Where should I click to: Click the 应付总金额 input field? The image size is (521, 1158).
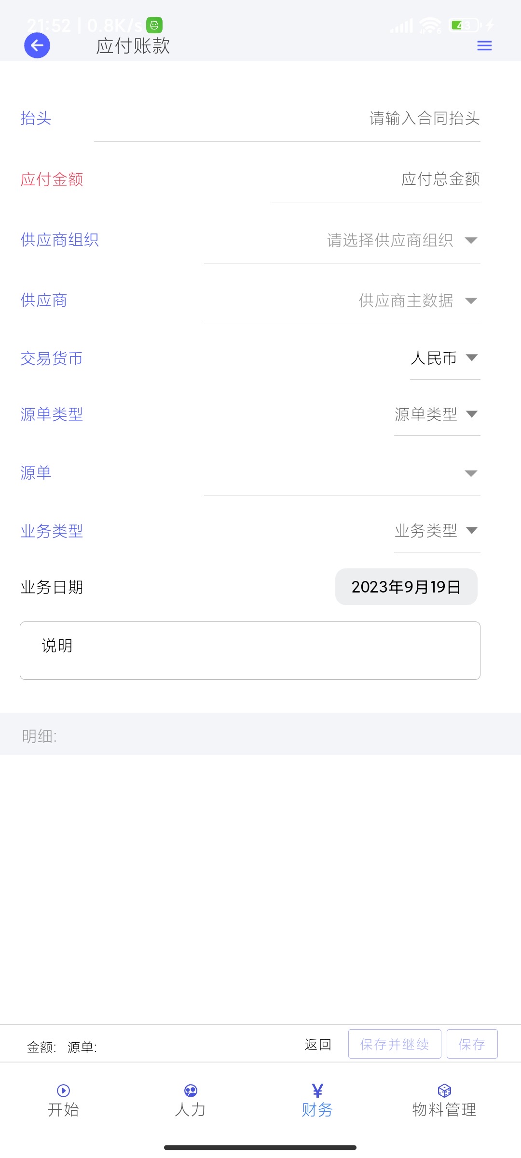(386, 179)
